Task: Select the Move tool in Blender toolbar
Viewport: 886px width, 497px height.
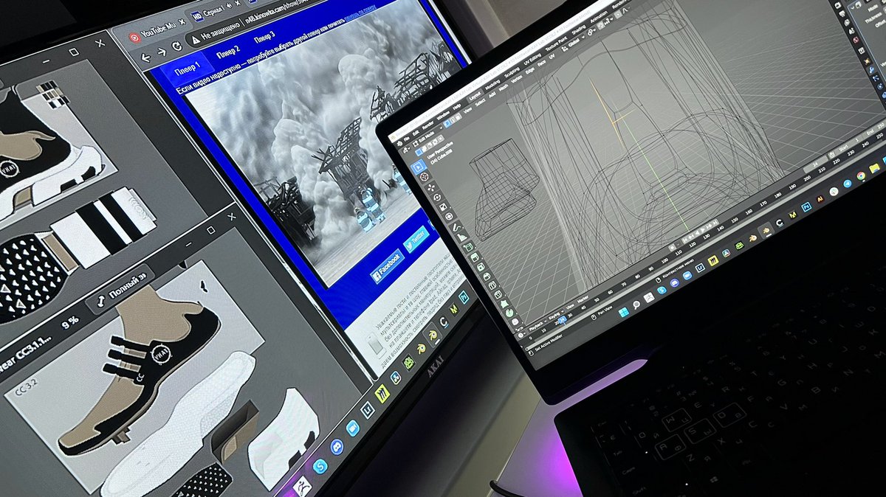Action: (431, 188)
